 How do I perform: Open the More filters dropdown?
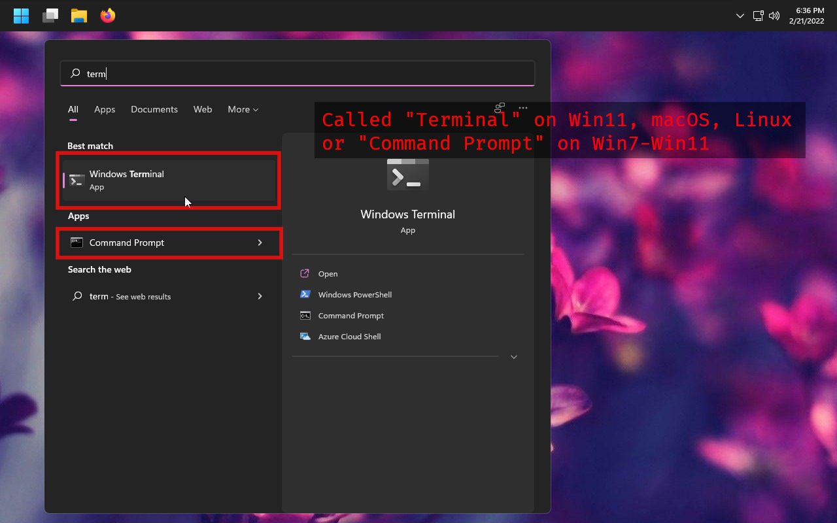point(243,109)
